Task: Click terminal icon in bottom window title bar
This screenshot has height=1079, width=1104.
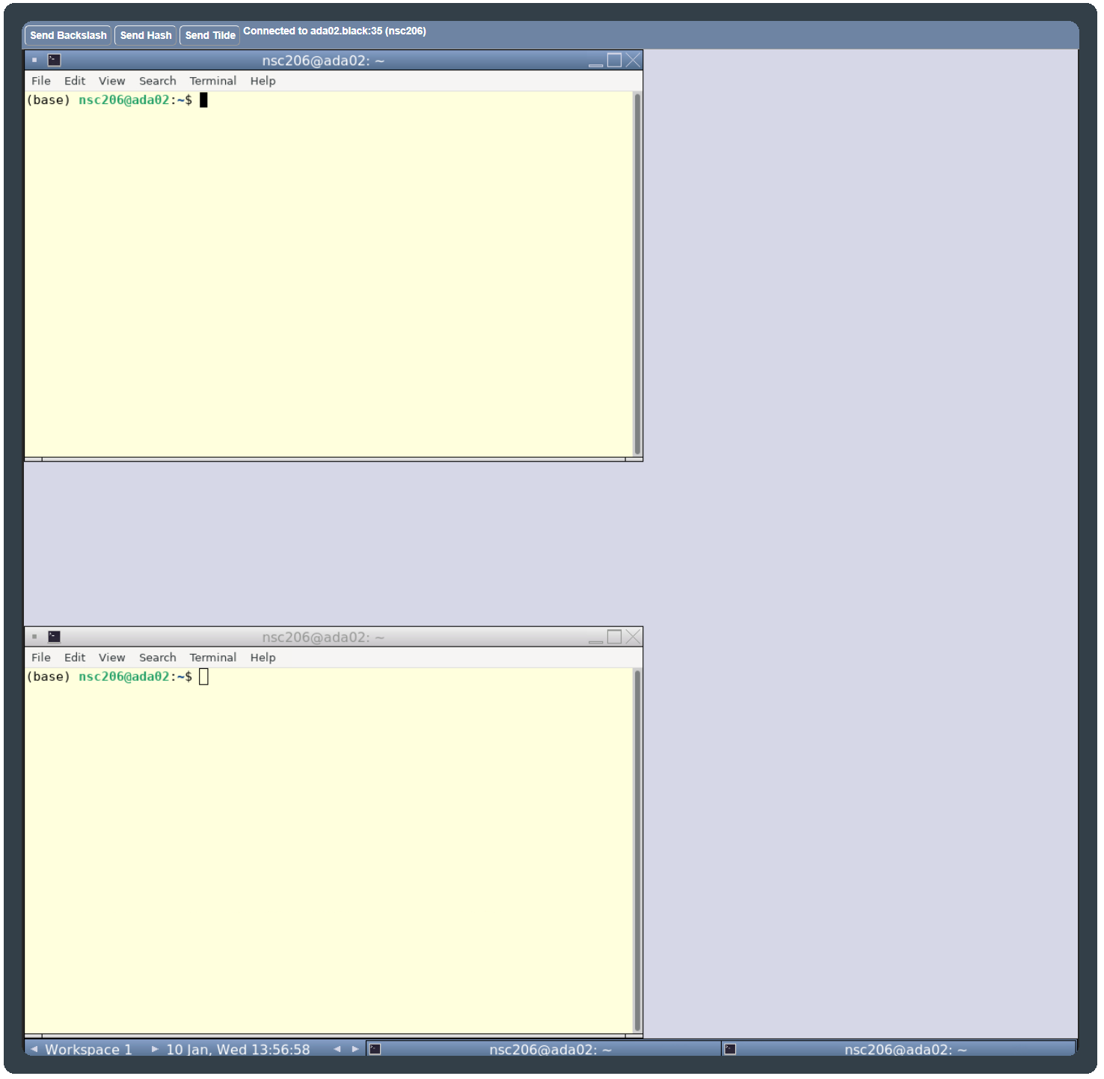Action: coord(55,637)
